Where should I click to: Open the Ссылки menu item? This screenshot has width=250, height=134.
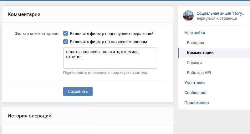(x=194, y=63)
